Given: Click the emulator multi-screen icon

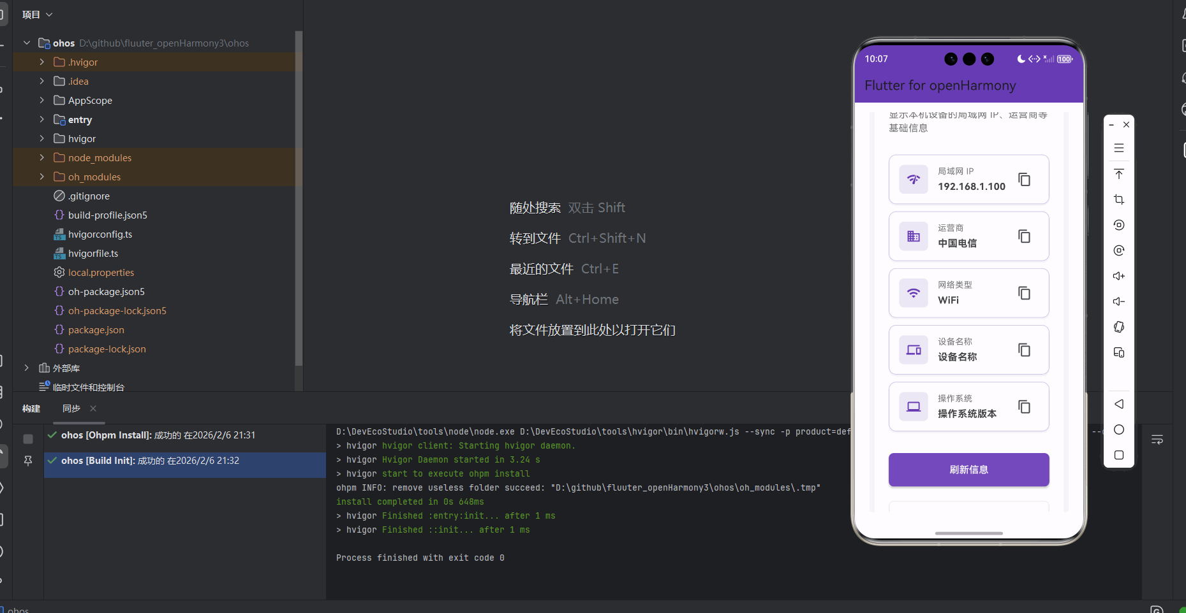Looking at the screenshot, I should 1119,352.
